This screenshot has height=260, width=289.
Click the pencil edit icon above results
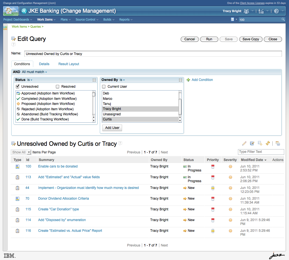tap(244, 143)
